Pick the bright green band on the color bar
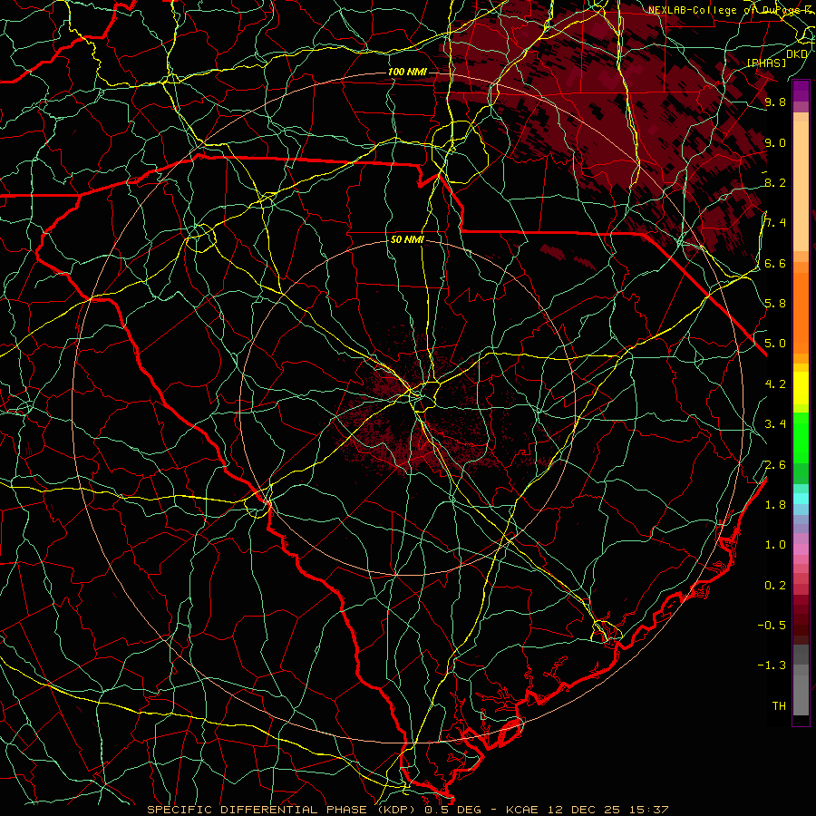This screenshot has height=816, width=816. pyautogui.click(x=801, y=438)
